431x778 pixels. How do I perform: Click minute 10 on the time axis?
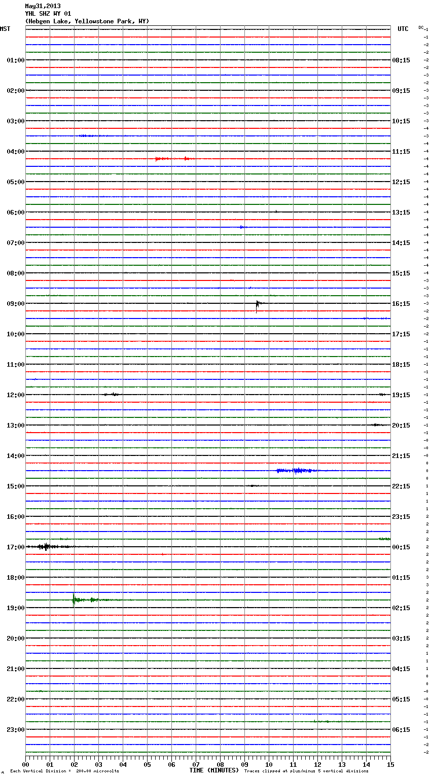pyautogui.click(x=269, y=764)
